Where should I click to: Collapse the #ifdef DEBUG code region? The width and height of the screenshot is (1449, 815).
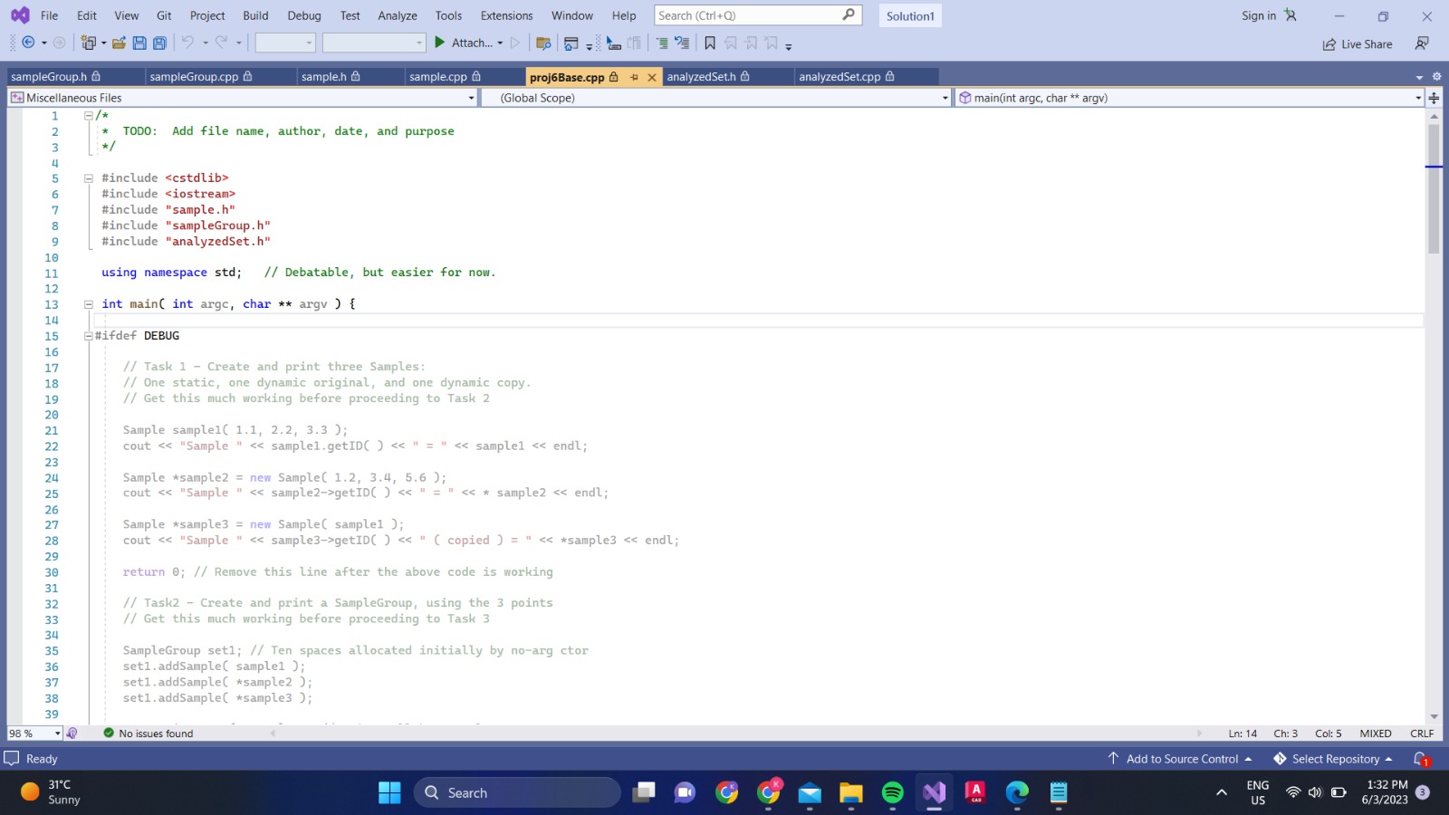point(88,335)
